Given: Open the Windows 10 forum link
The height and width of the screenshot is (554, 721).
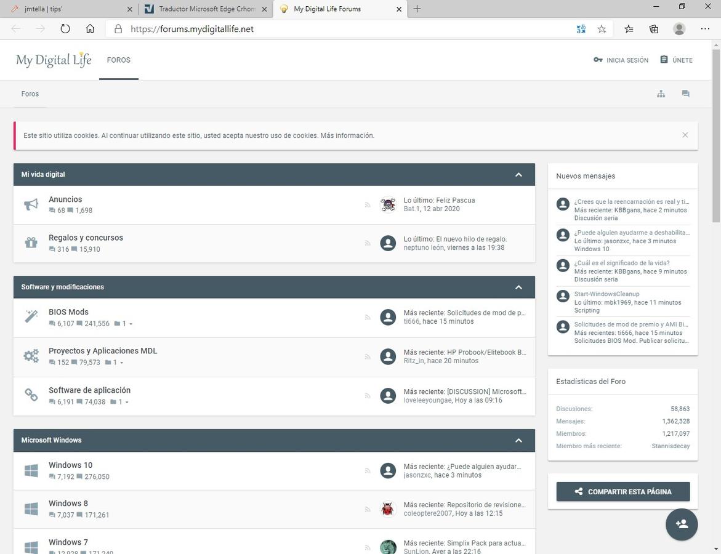Looking at the screenshot, I should point(70,465).
